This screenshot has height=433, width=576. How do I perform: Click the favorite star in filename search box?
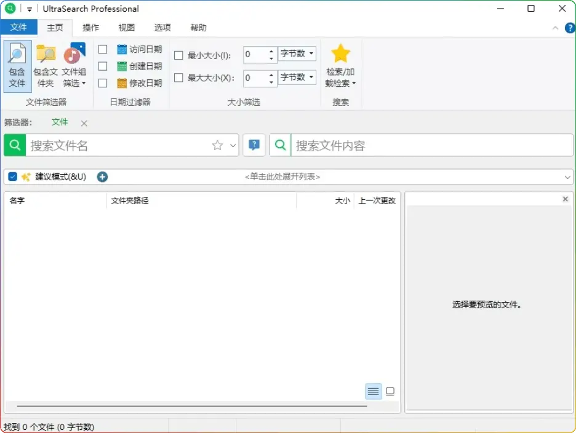(217, 145)
